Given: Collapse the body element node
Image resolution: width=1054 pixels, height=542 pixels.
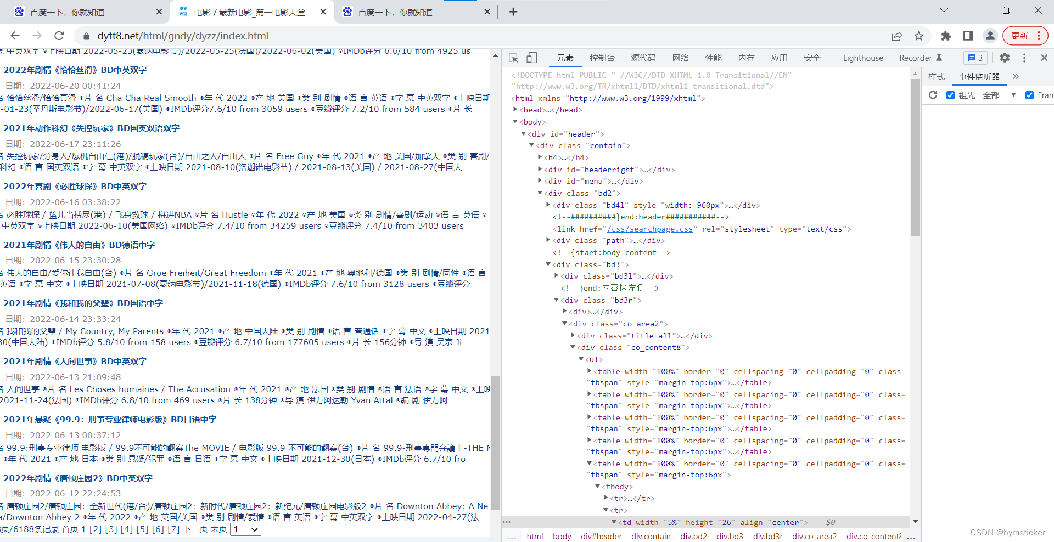Looking at the screenshot, I should (515, 122).
